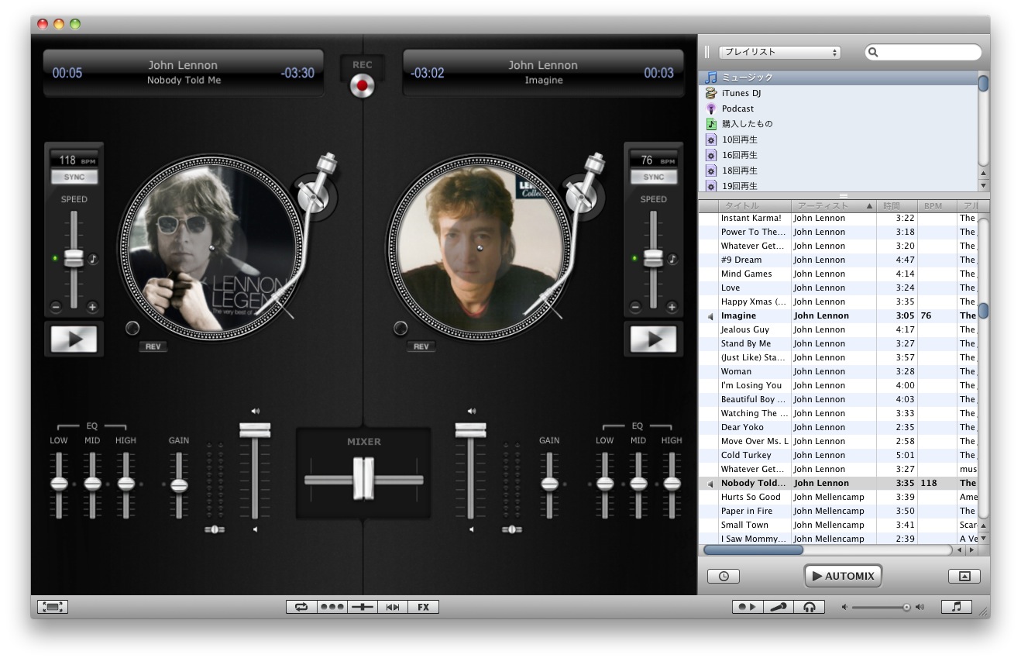
Task: Sort by the BPM column header
Action: (937, 206)
